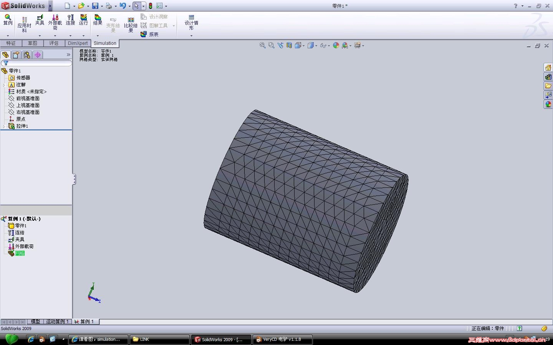553x345 pixels.
Task: Click the View Settings monitor icon
Action: pyautogui.click(x=358, y=45)
